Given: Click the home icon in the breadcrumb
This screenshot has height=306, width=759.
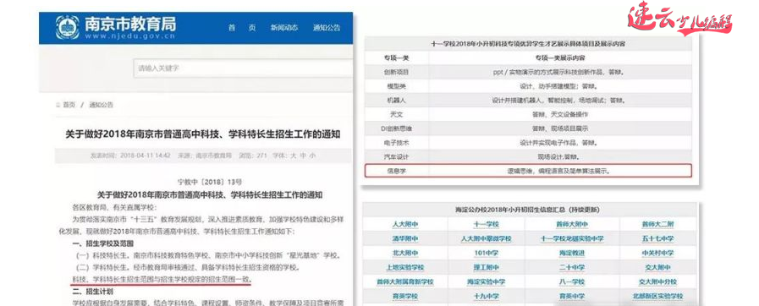Looking at the screenshot, I should click(58, 105).
